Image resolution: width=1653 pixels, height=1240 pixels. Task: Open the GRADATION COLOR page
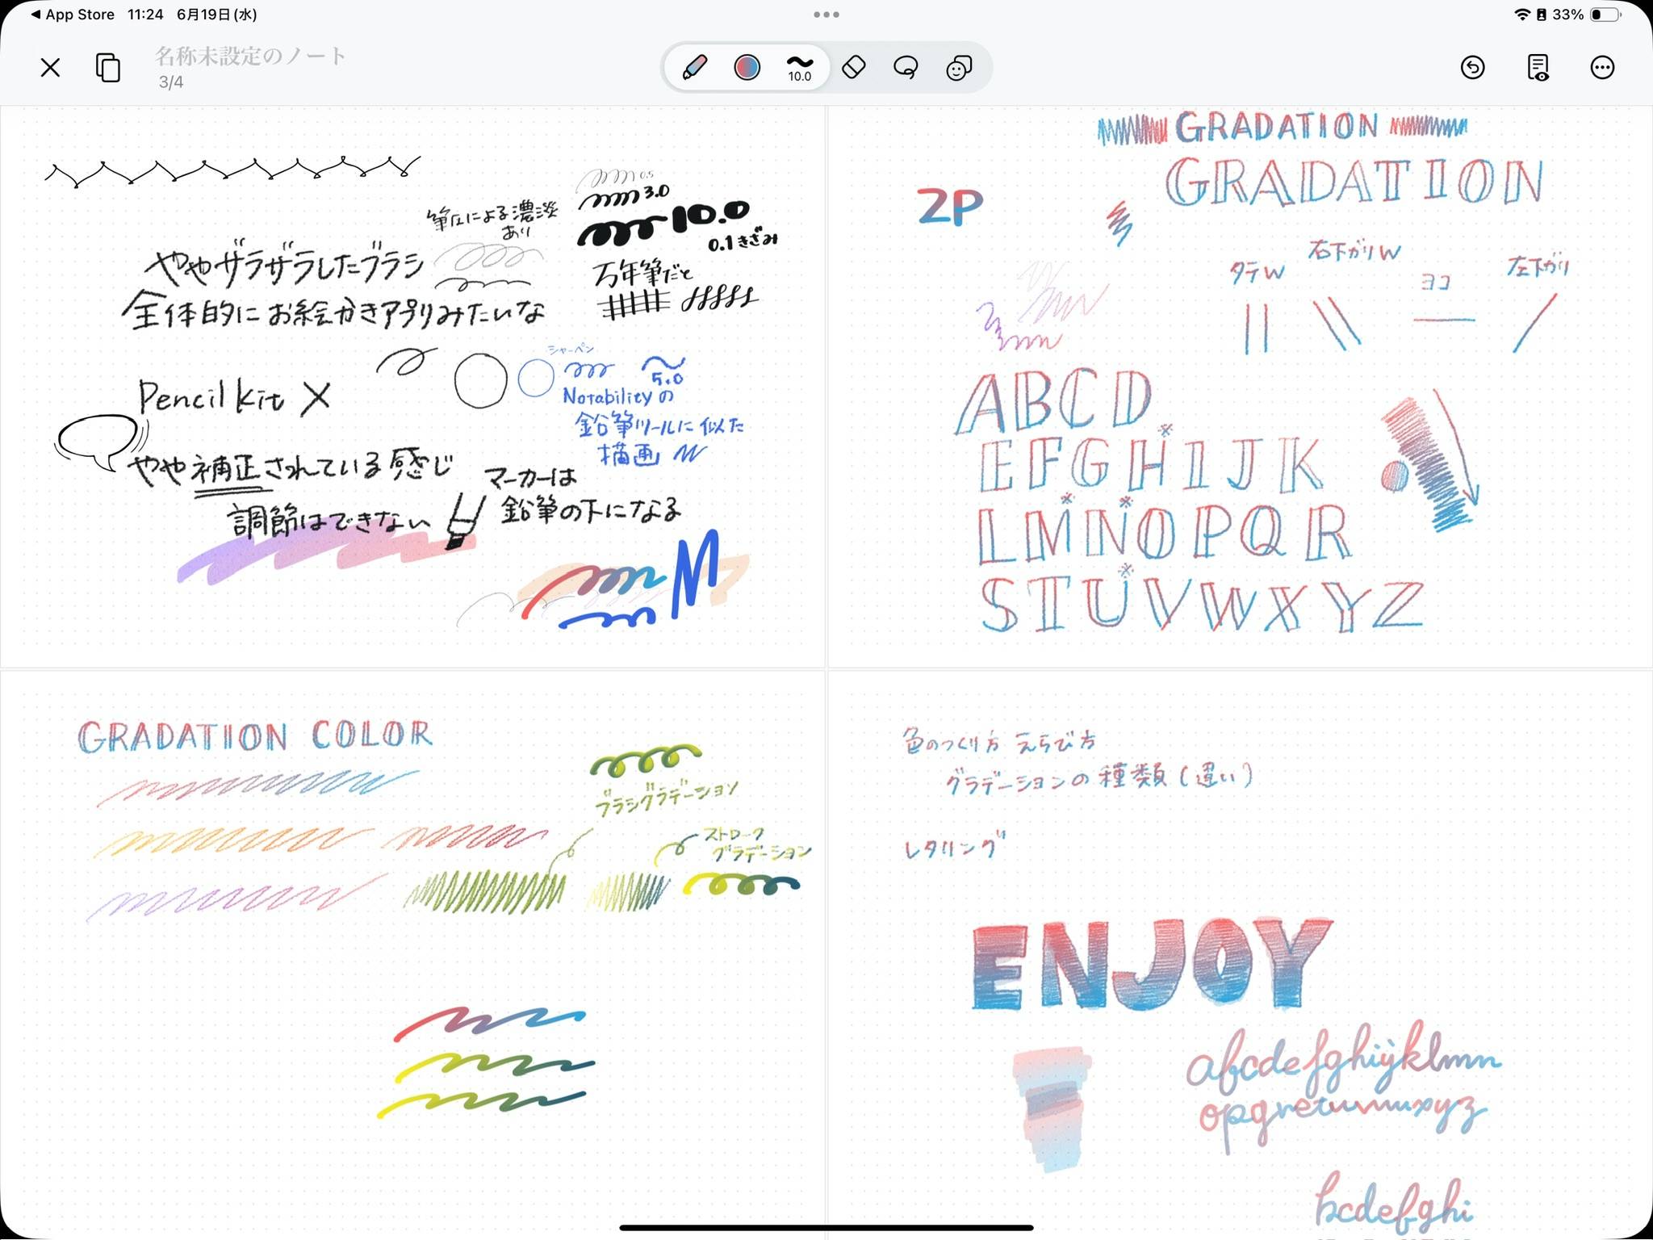[x=412, y=954]
